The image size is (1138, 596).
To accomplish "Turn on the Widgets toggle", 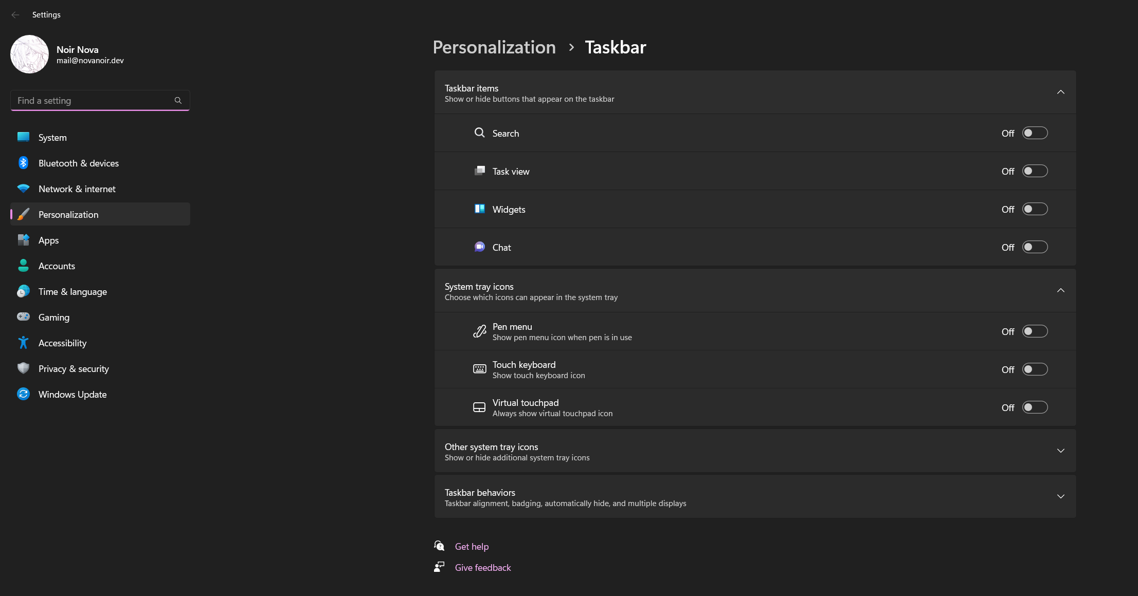I will coord(1035,209).
